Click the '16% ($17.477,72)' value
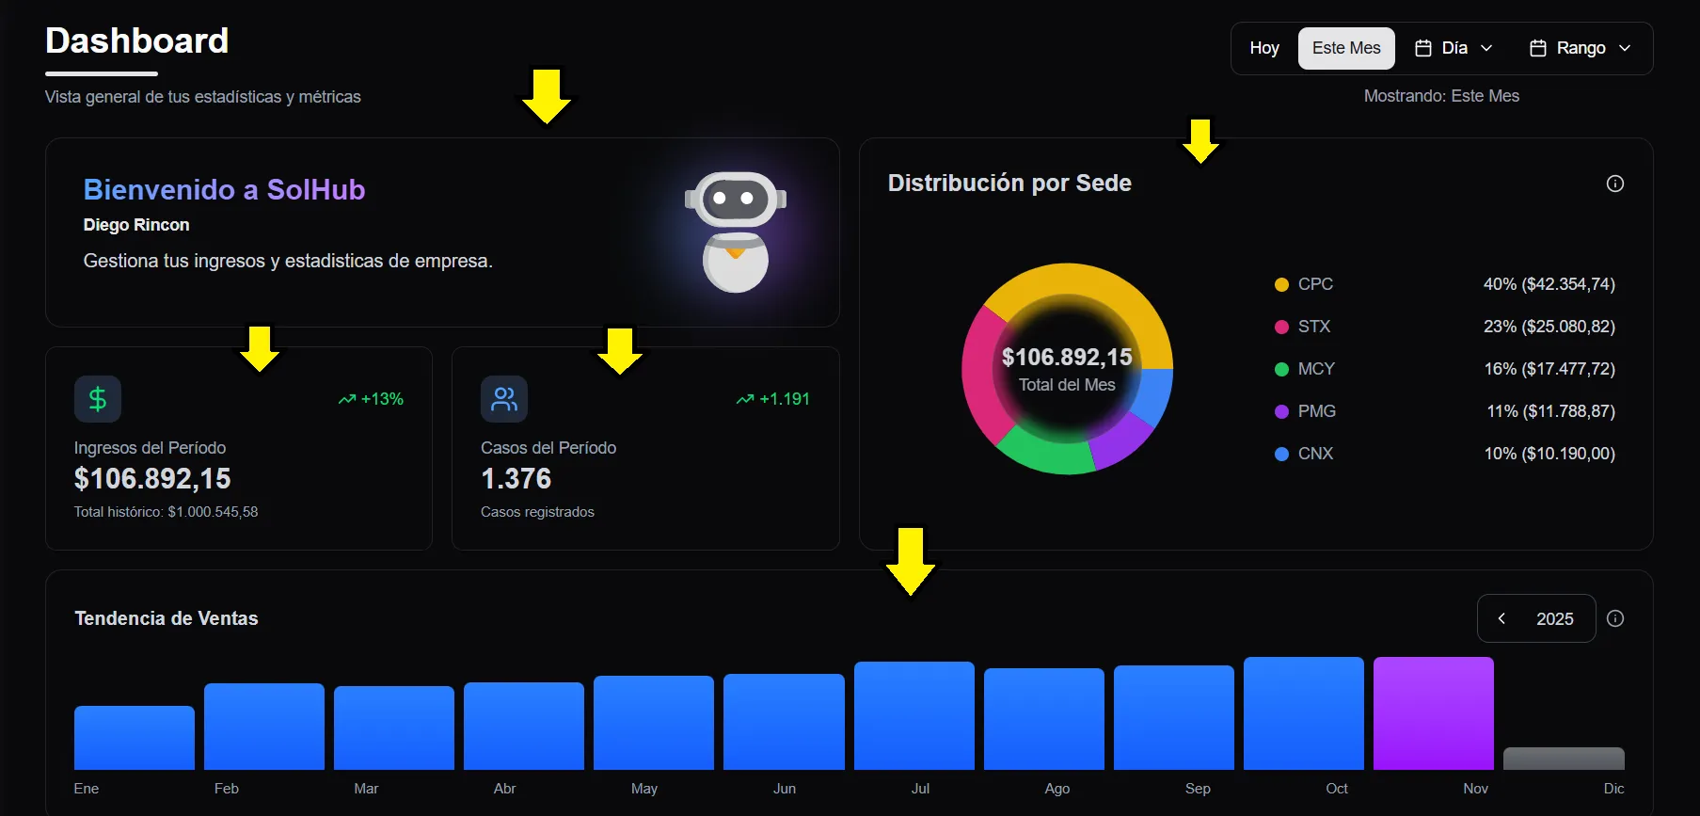The height and width of the screenshot is (816, 1700). 1549,369
